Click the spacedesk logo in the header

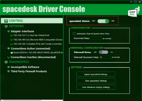tap(134, 12)
